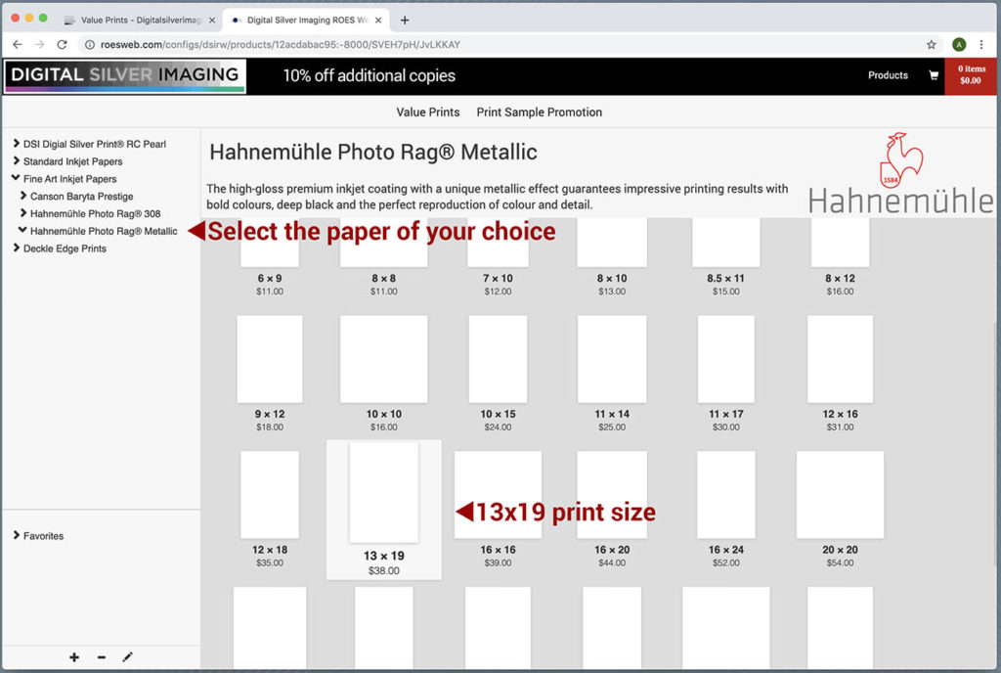Choose 10 x 15 print thumbnail
The width and height of the screenshot is (1001, 673).
(498, 359)
